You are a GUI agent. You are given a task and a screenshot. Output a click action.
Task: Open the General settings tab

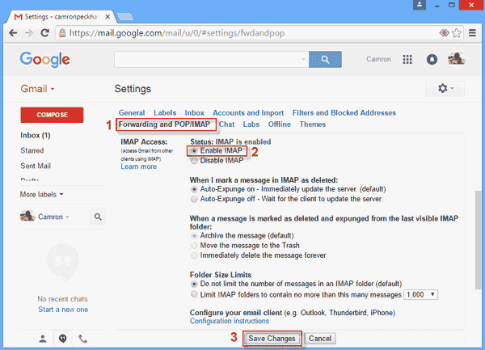(132, 113)
